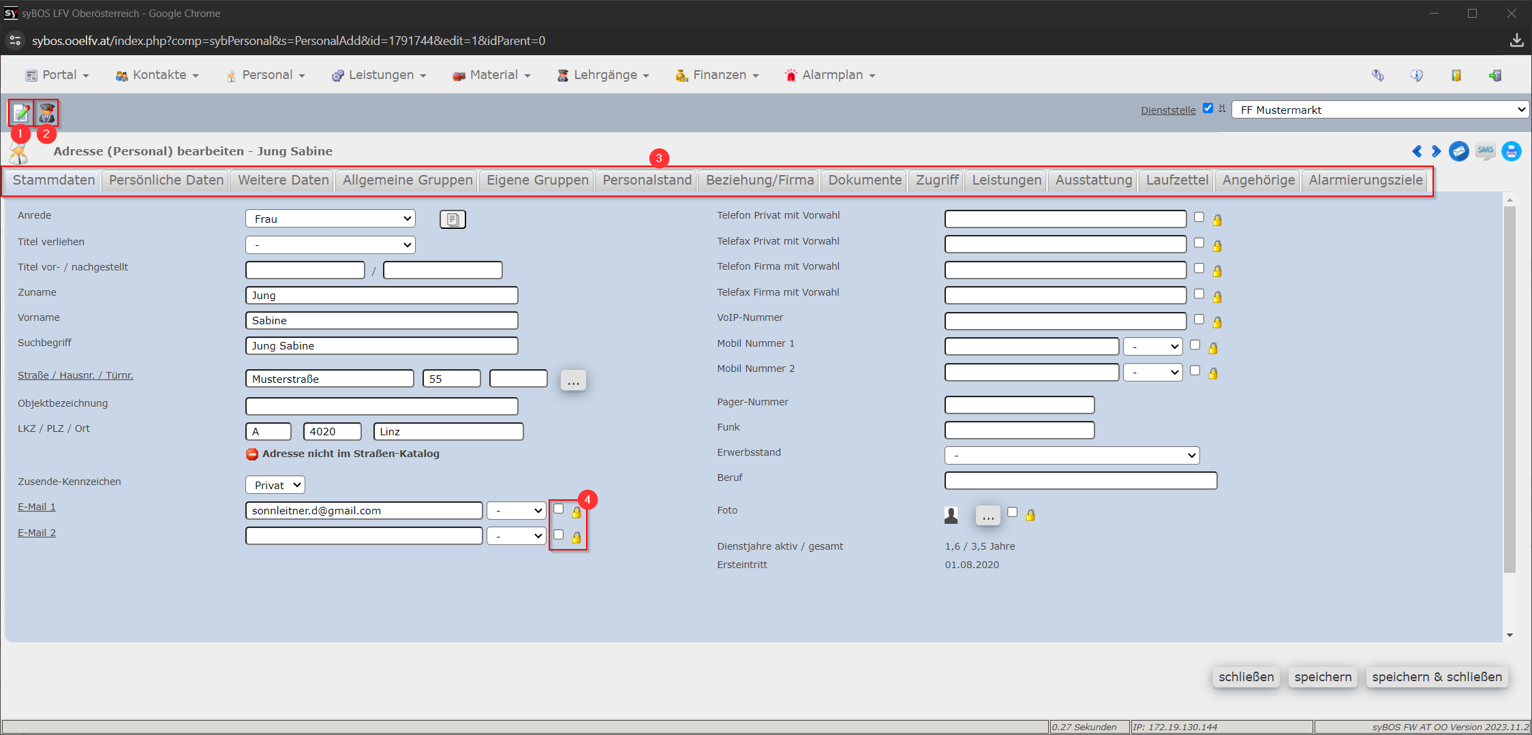Click the Dienststelle link

(x=1168, y=110)
